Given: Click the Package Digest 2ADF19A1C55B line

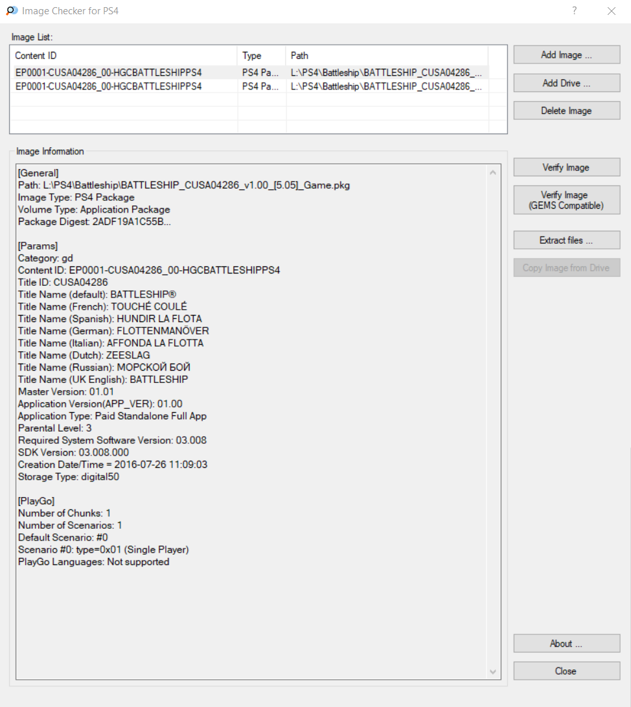Looking at the screenshot, I should tap(94, 222).
